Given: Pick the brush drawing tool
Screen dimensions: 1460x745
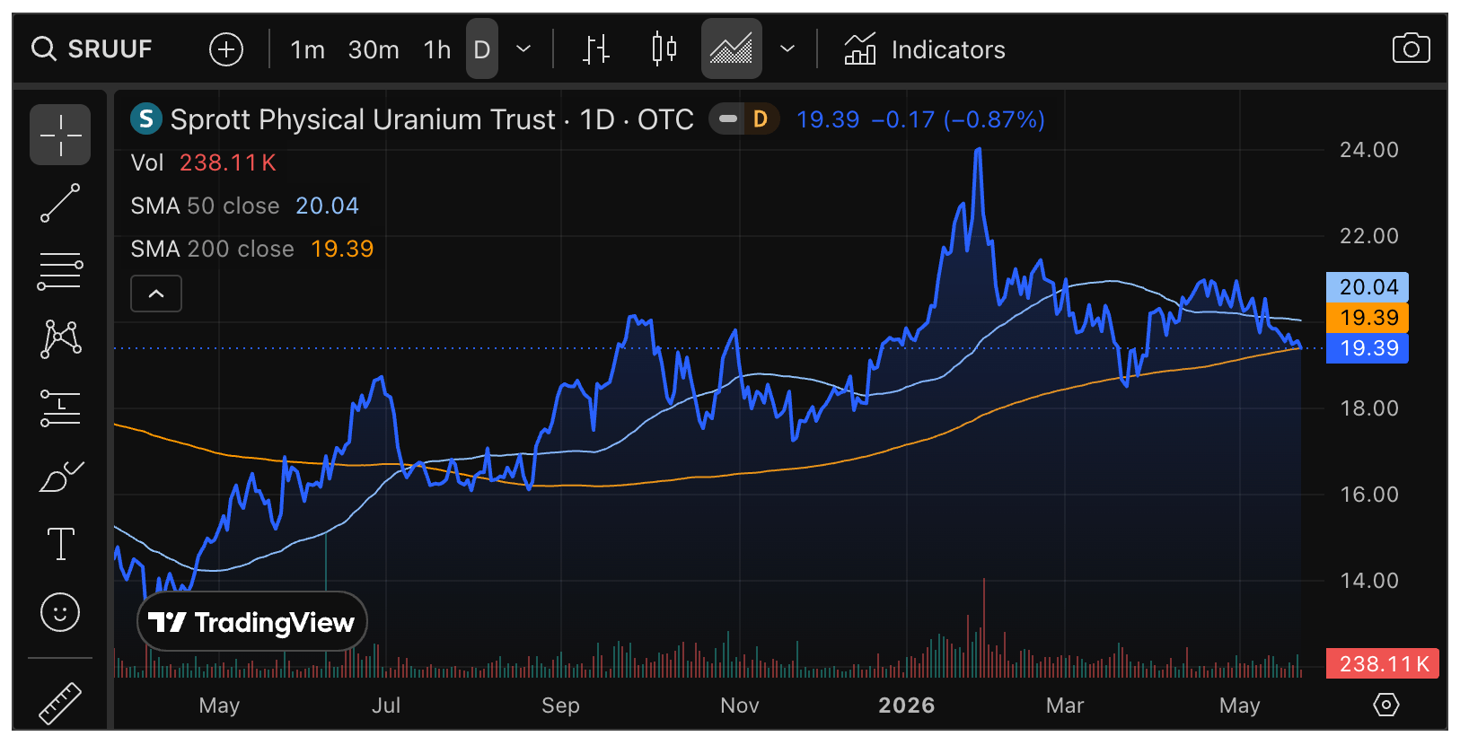Looking at the screenshot, I should click(x=60, y=476).
